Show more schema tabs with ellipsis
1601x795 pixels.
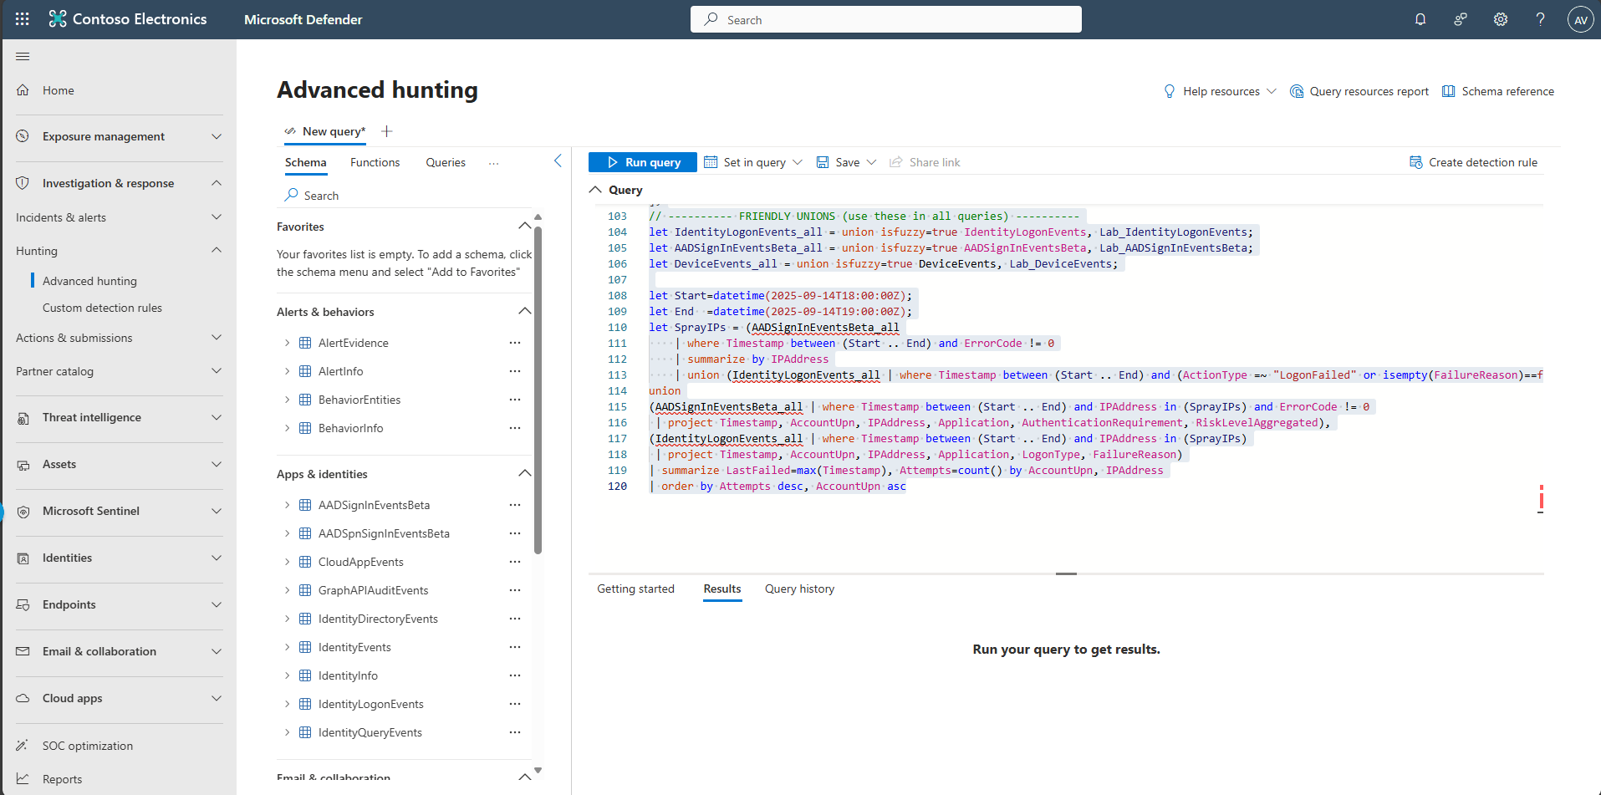point(494,163)
